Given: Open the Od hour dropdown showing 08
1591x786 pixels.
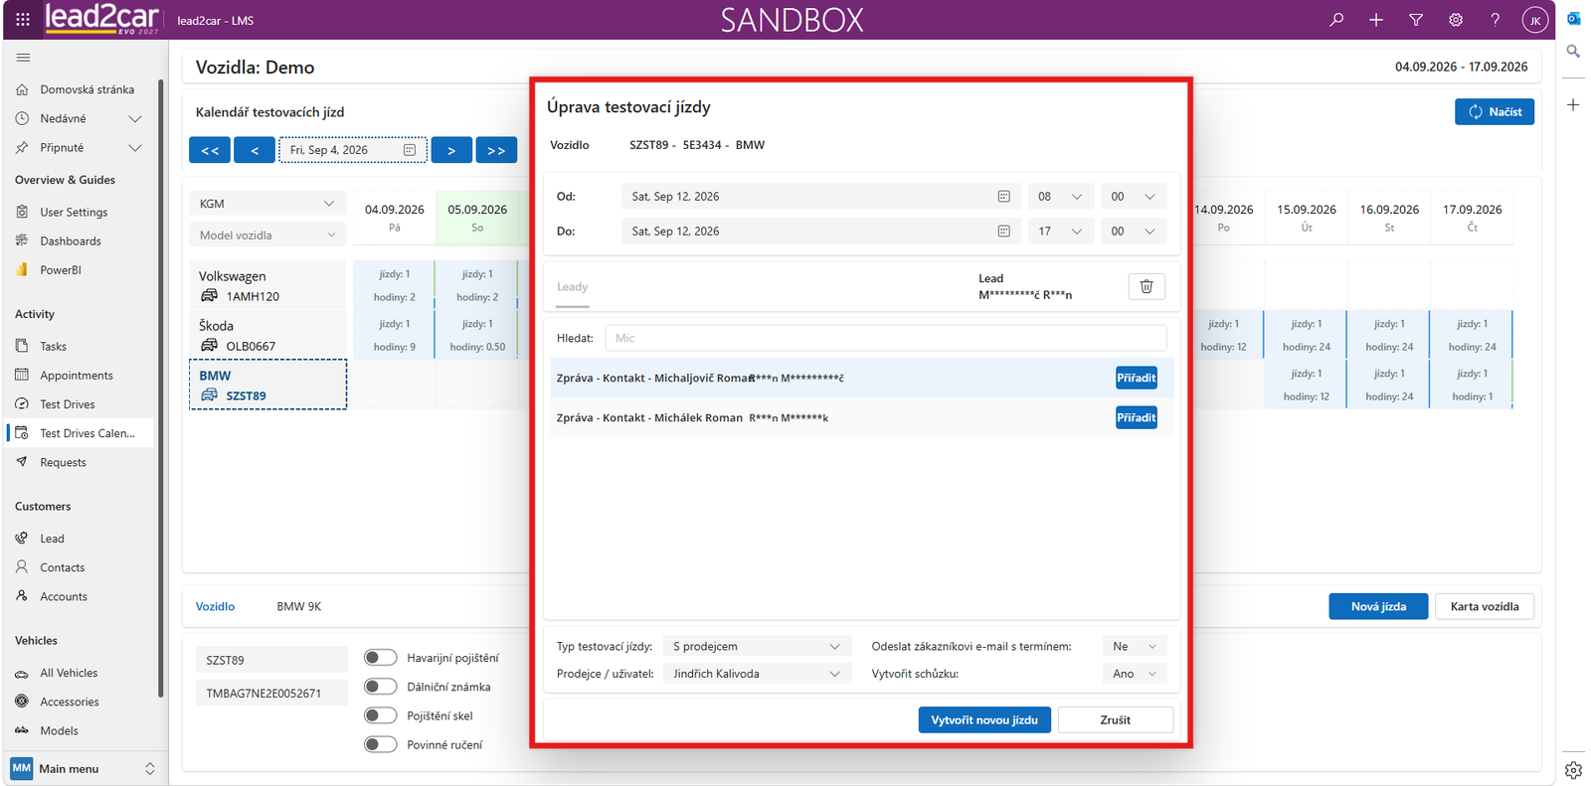Looking at the screenshot, I should pyautogui.click(x=1060, y=197).
